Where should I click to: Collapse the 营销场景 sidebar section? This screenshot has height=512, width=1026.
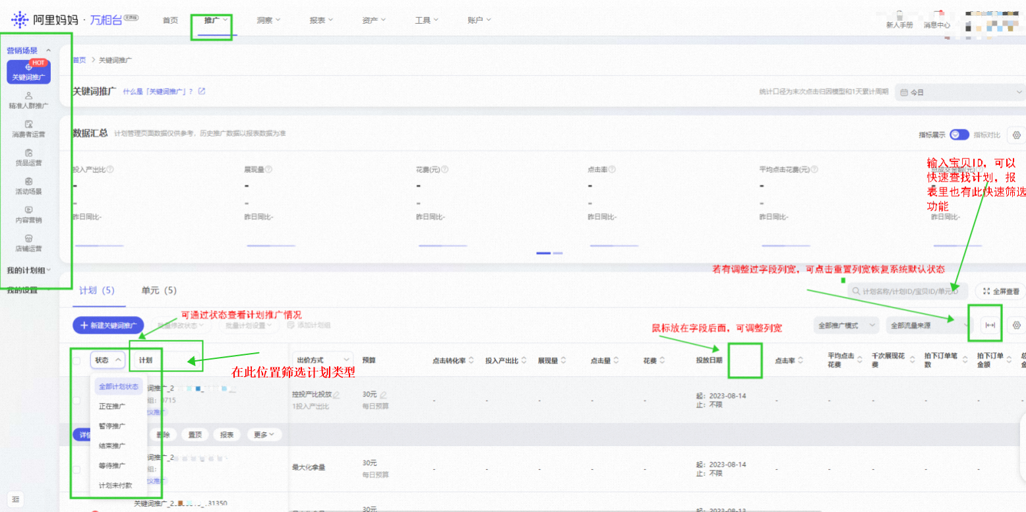coord(29,50)
